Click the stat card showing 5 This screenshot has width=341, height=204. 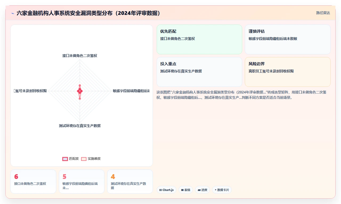(x=82, y=181)
